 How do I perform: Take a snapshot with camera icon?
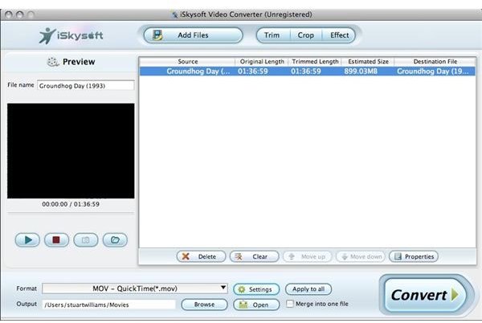[x=86, y=239]
